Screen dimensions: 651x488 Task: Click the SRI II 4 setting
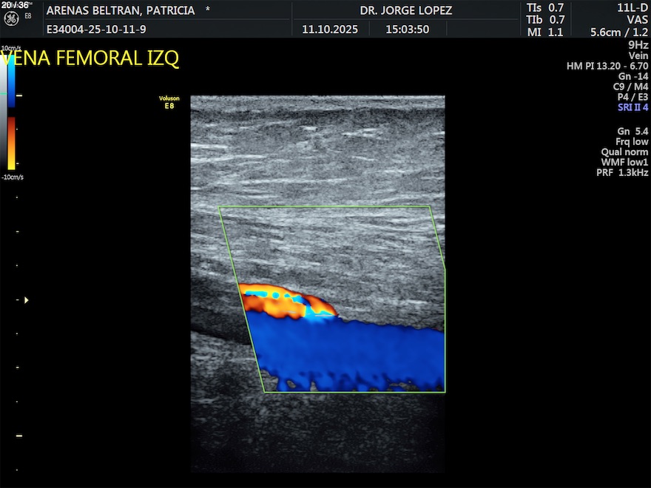tap(633, 107)
